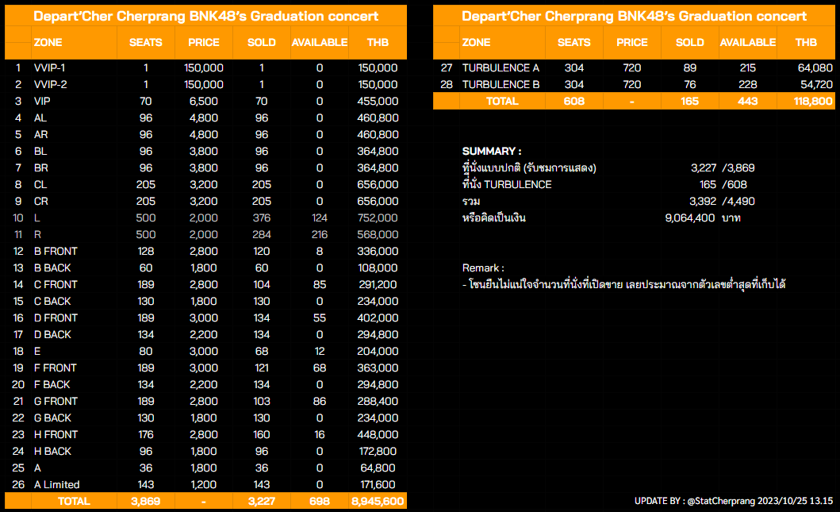Click the left table concert title banner
840x512 pixels.
pos(205,16)
